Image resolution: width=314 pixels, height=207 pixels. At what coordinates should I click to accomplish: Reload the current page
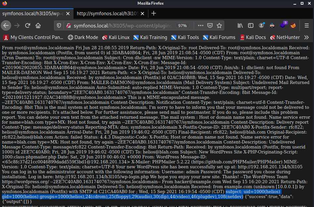coord(27,25)
